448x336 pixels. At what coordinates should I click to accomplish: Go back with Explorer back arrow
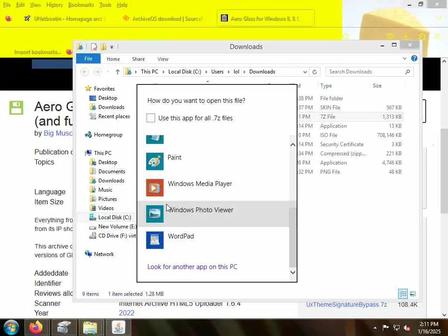84,72
